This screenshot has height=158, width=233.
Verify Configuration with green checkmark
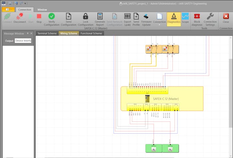click(x=52, y=19)
